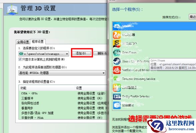Image resolution: width=196 pixels, height=133 pixels.
Task: Switch to the 全局设置 tab
Action: point(23,42)
